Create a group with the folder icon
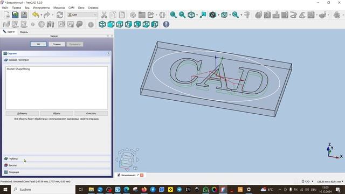Screen dimensions: 345x194 point(142,15)
